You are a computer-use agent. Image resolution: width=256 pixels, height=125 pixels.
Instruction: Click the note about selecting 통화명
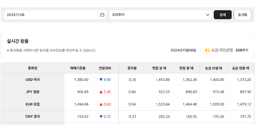pyautogui.click(x=52, y=50)
